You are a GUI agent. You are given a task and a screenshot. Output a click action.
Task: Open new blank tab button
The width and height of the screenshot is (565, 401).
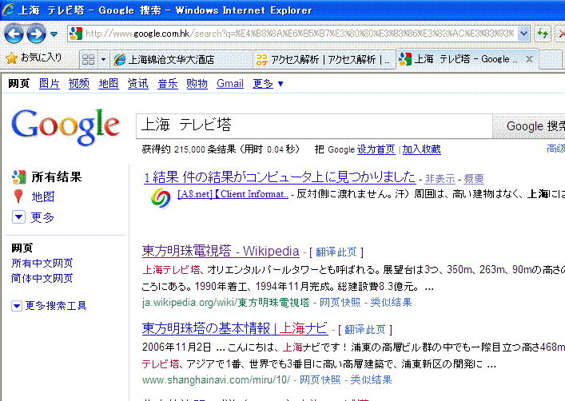coord(550,59)
